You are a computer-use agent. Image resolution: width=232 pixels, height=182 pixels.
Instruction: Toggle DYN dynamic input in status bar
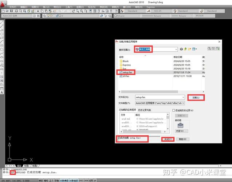pos(86,181)
